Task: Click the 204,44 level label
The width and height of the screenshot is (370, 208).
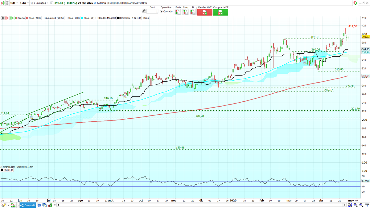Action: pyautogui.click(x=200, y=116)
